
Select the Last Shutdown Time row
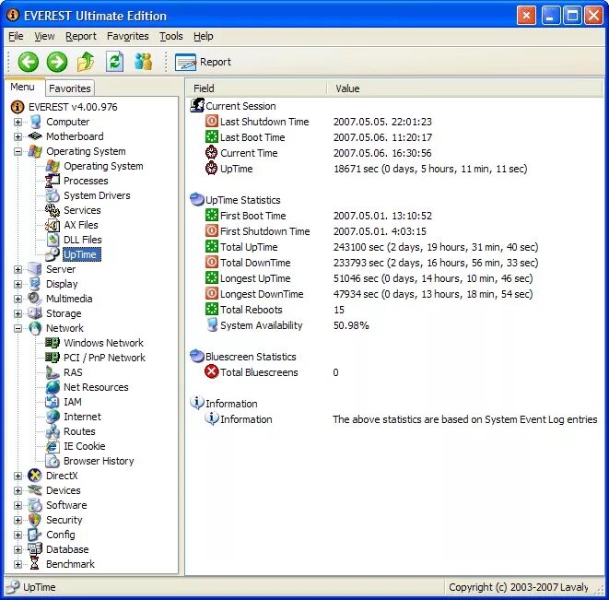(x=394, y=122)
